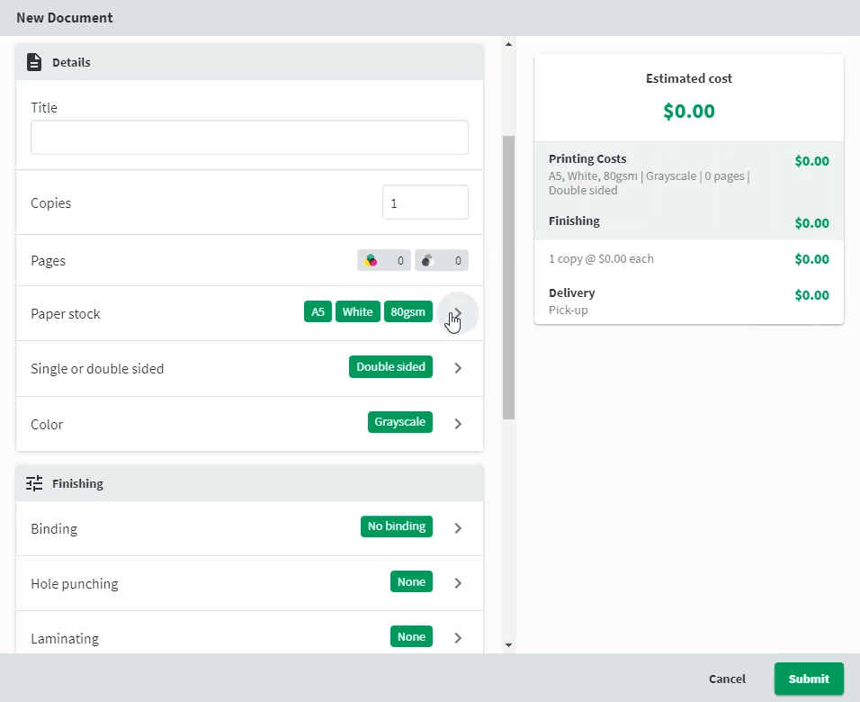Submit the new document

point(809,679)
